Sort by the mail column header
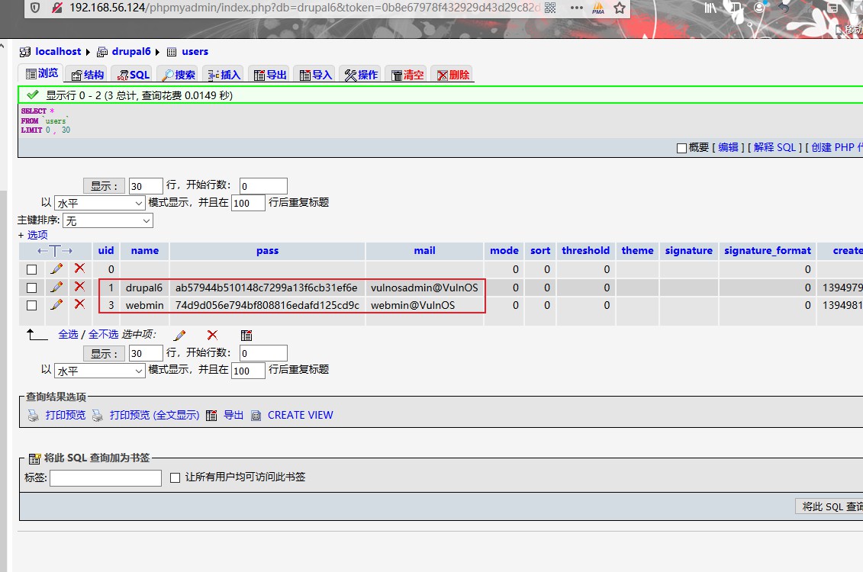The height and width of the screenshot is (572, 863). click(x=424, y=251)
